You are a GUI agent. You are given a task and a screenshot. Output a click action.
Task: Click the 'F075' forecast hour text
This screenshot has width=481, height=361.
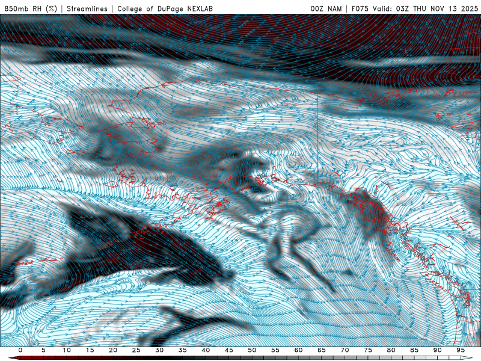360,9
